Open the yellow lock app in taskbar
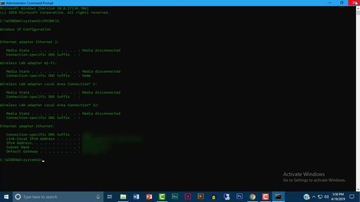Image resolution: width=360 pixels, height=202 pixels. [x=214, y=197]
